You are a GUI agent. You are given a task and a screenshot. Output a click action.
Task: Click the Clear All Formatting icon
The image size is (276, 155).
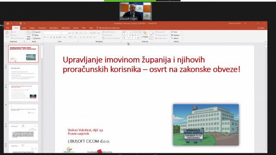click(77, 33)
